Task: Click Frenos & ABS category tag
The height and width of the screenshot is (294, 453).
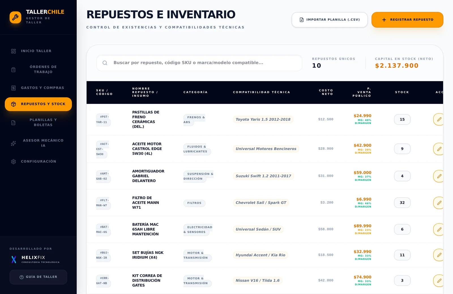Action: (194, 119)
